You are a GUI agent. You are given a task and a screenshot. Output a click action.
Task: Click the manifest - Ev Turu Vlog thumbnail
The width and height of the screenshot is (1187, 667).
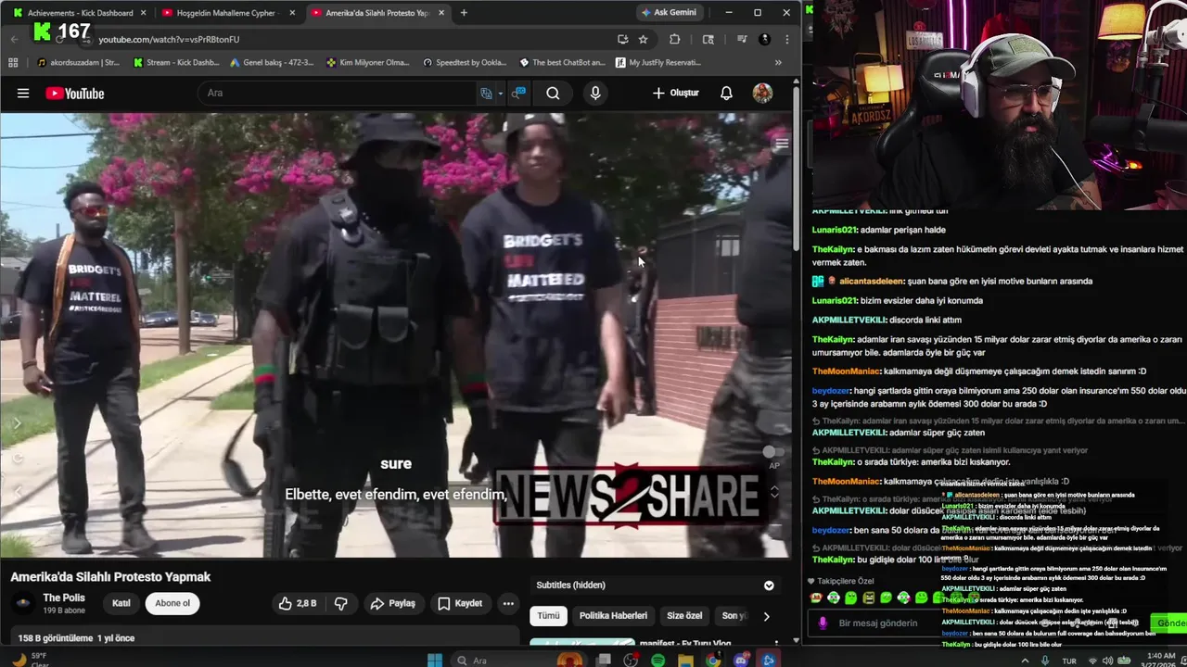pyautogui.click(x=582, y=642)
